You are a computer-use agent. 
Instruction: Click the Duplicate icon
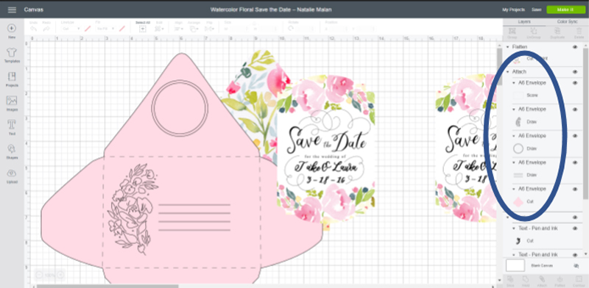pyautogui.click(x=557, y=32)
